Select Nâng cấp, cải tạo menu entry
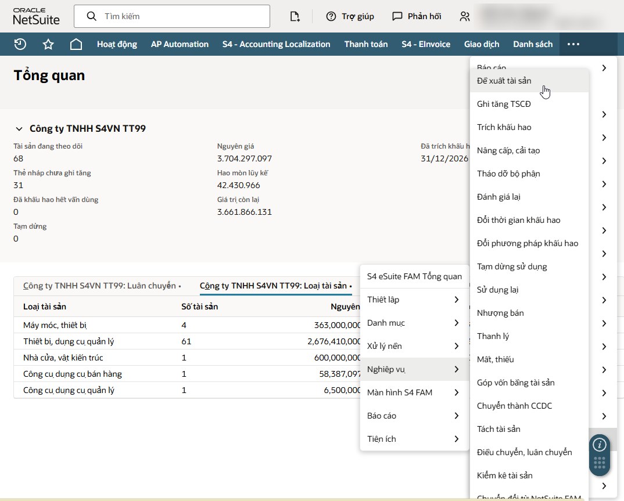 tap(529, 151)
